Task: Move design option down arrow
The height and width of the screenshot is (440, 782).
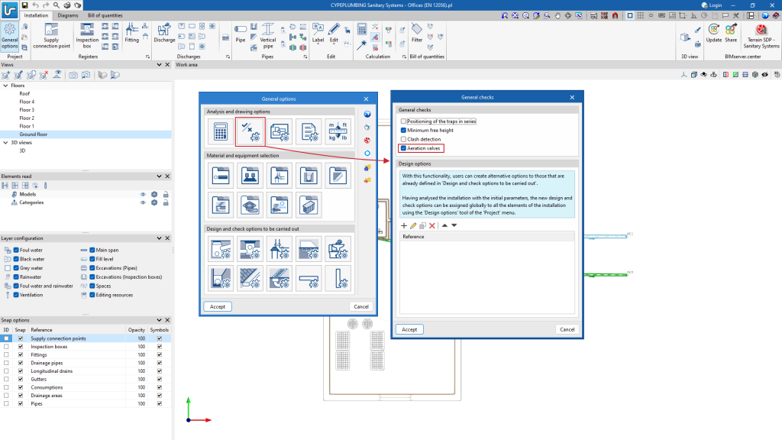Action: click(454, 225)
